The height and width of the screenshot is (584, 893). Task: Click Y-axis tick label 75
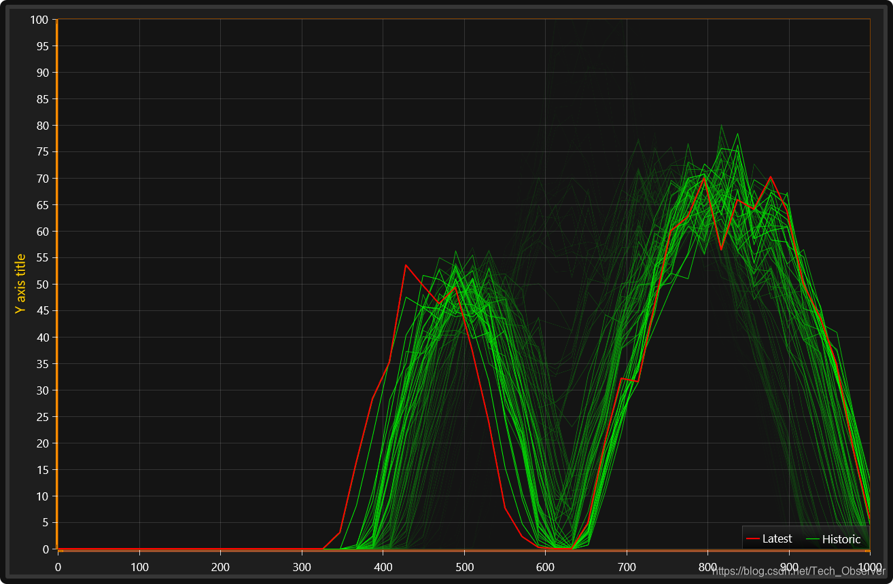(x=42, y=151)
